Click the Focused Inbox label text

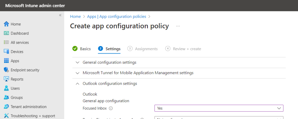(x=95, y=108)
